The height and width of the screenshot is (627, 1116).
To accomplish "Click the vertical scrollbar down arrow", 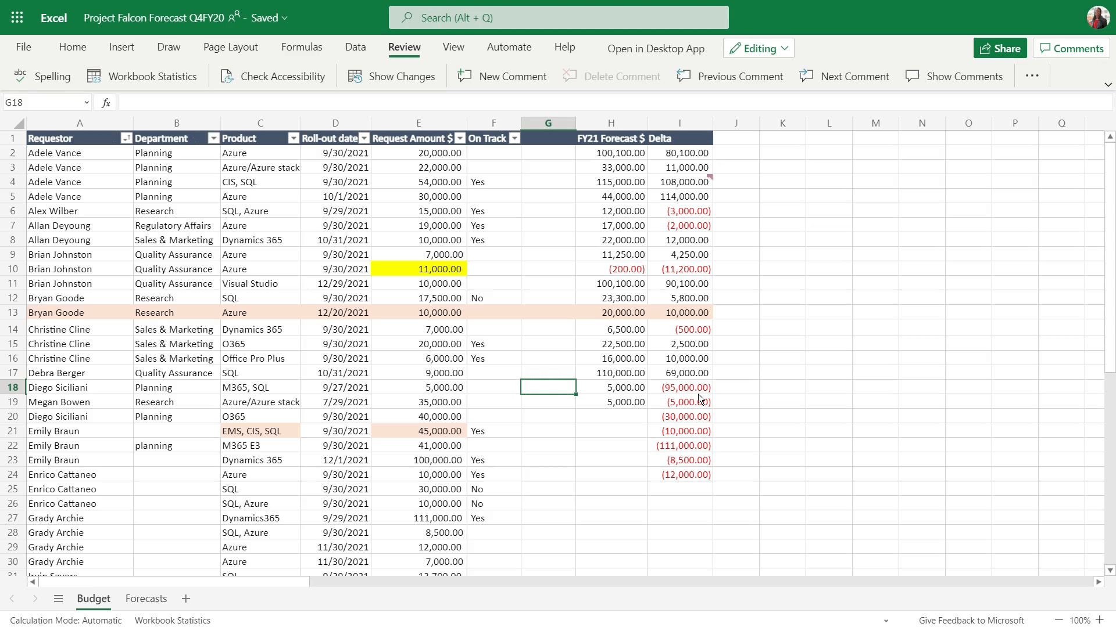I will click(x=1110, y=570).
